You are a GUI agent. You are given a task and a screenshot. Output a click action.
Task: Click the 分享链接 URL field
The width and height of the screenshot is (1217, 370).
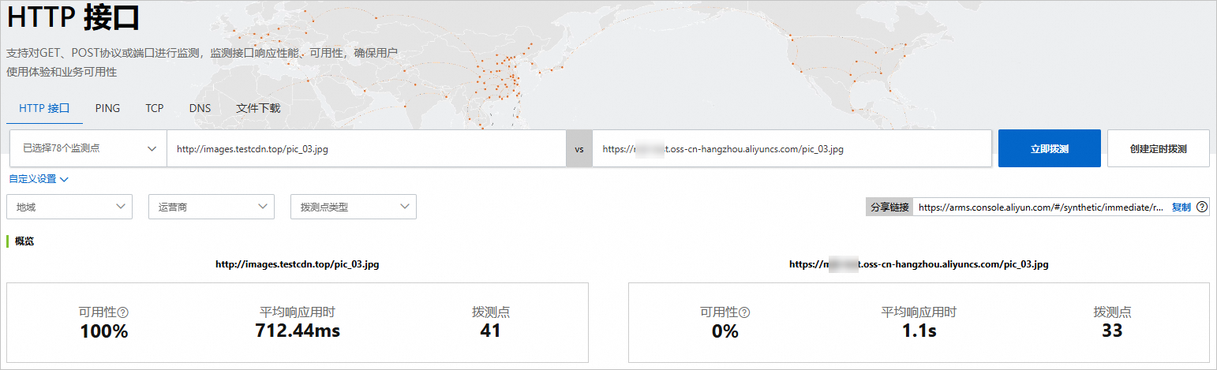1040,207
